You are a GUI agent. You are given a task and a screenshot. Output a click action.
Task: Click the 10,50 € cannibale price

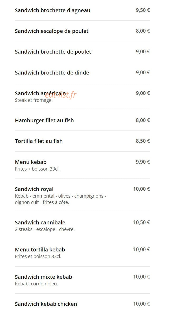(x=141, y=222)
